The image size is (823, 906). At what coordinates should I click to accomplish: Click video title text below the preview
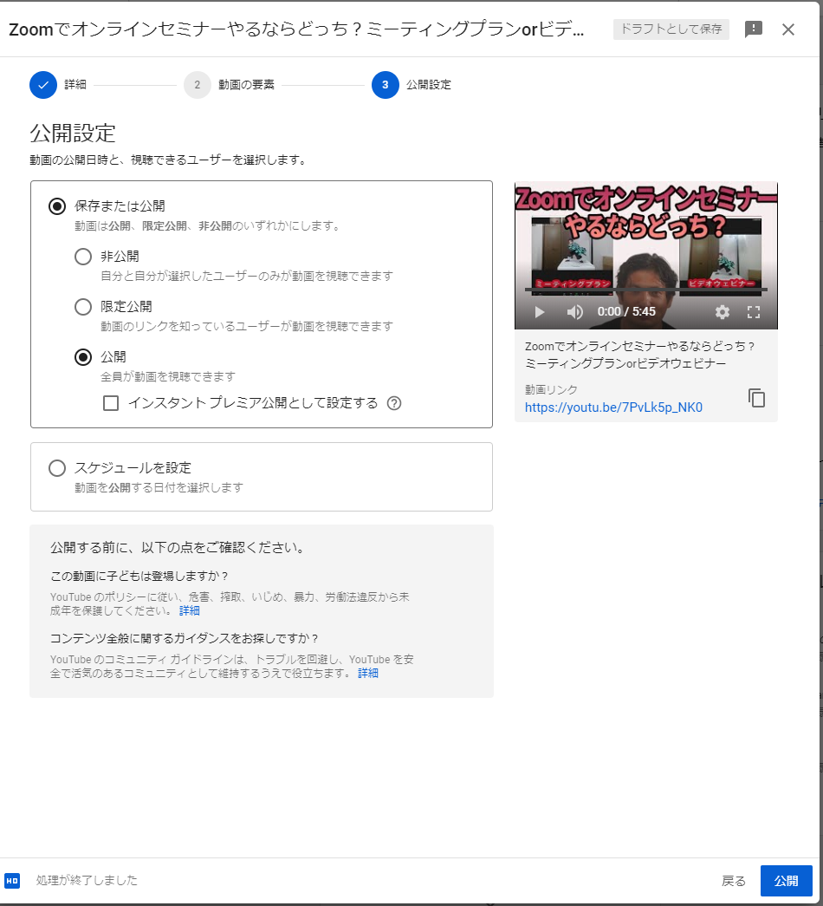(639, 355)
